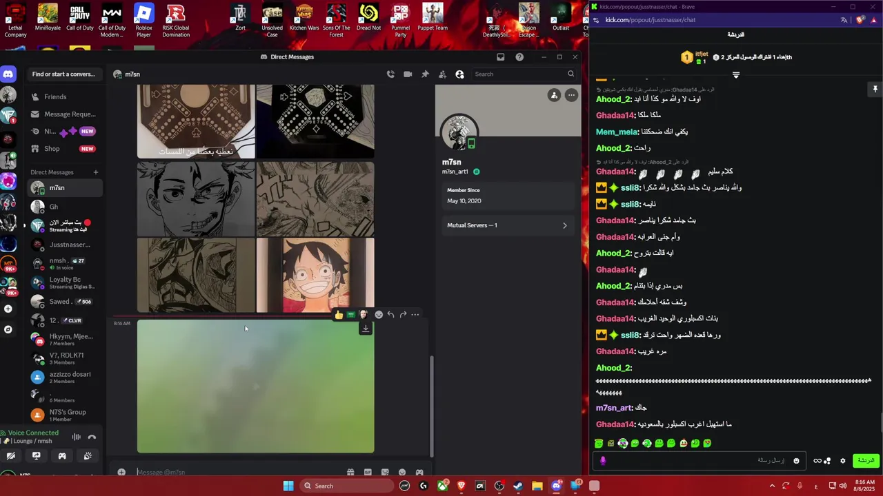This screenshot has height=496, width=883.
Task: Open the Discord Shop
Action: point(65,149)
